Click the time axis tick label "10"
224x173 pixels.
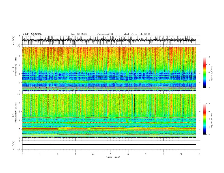click(x=199, y=154)
